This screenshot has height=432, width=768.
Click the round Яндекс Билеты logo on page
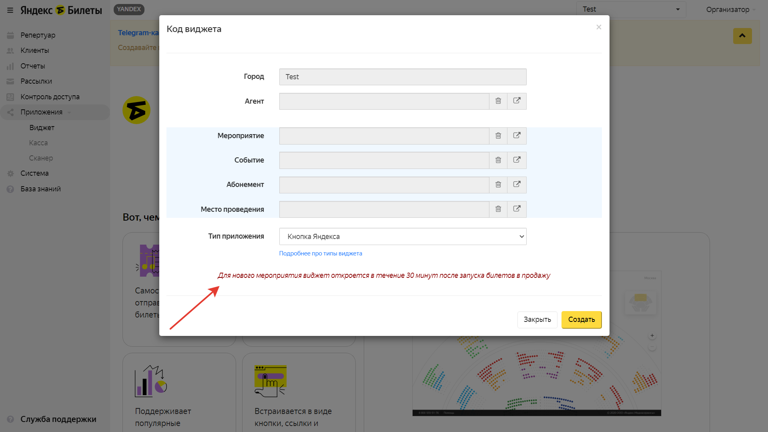(x=136, y=110)
